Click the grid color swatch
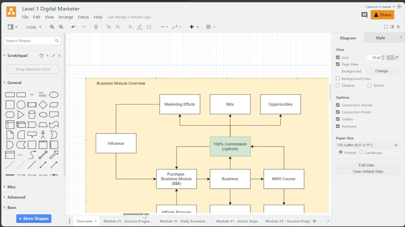Screen dimensions: 405x227 pyautogui.click(x=390, y=58)
